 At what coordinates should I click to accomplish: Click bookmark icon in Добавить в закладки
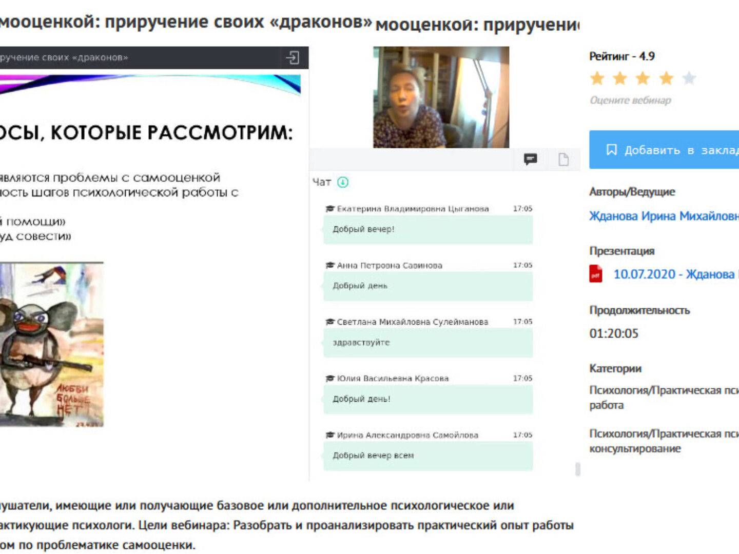tap(611, 150)
